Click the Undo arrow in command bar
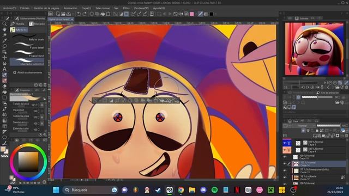Image resolution: width=349 pixels, height=196 pixels. tap(79, 14)
